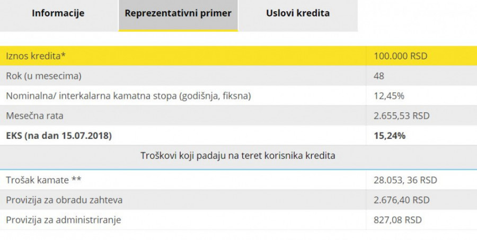Open the Informacije tab

[58, 13]
